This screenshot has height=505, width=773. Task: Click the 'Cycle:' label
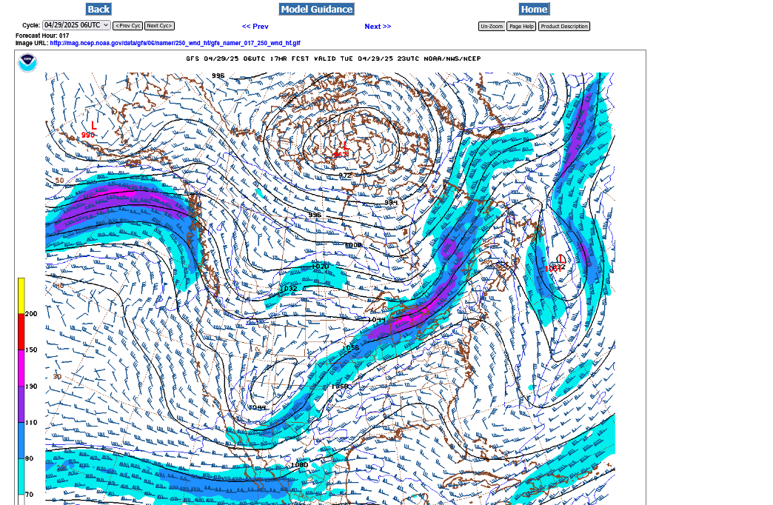31,25
